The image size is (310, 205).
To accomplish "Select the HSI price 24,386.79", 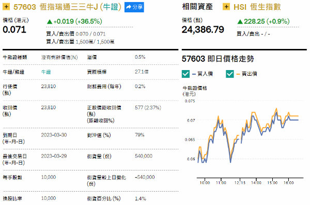I will 203,30.
